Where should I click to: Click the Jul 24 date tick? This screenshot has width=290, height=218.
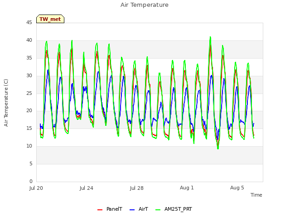click(87, 188)
